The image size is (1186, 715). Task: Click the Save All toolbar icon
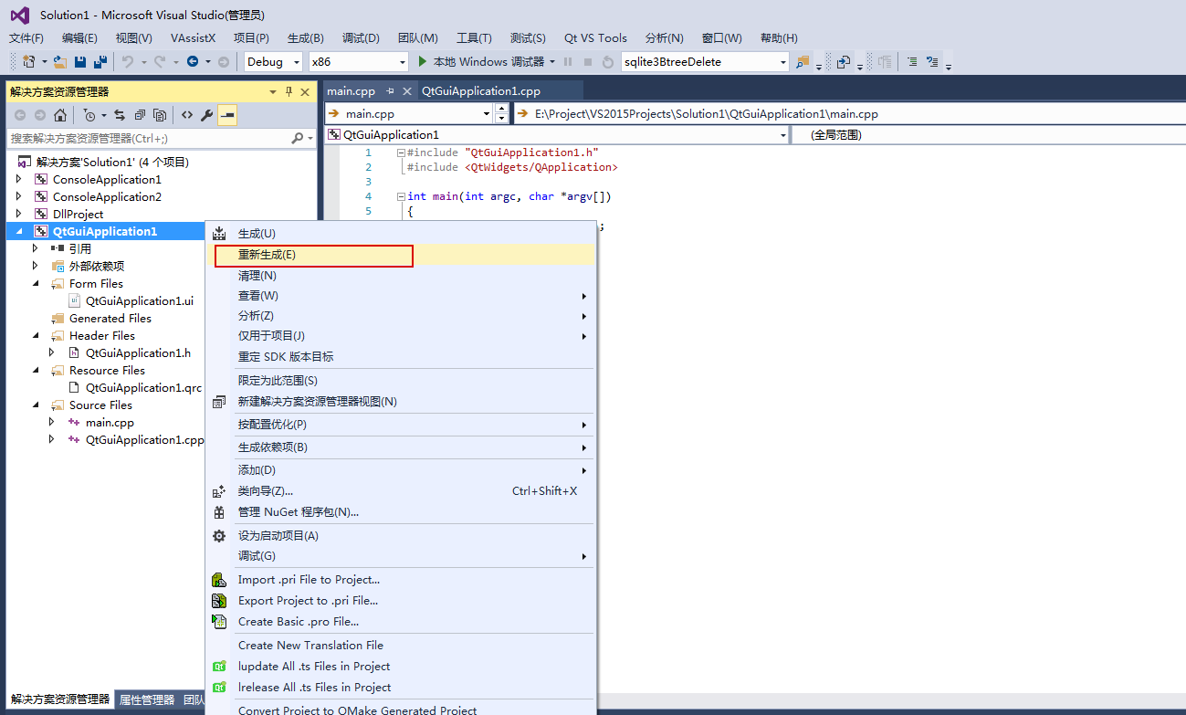[100, 61]
